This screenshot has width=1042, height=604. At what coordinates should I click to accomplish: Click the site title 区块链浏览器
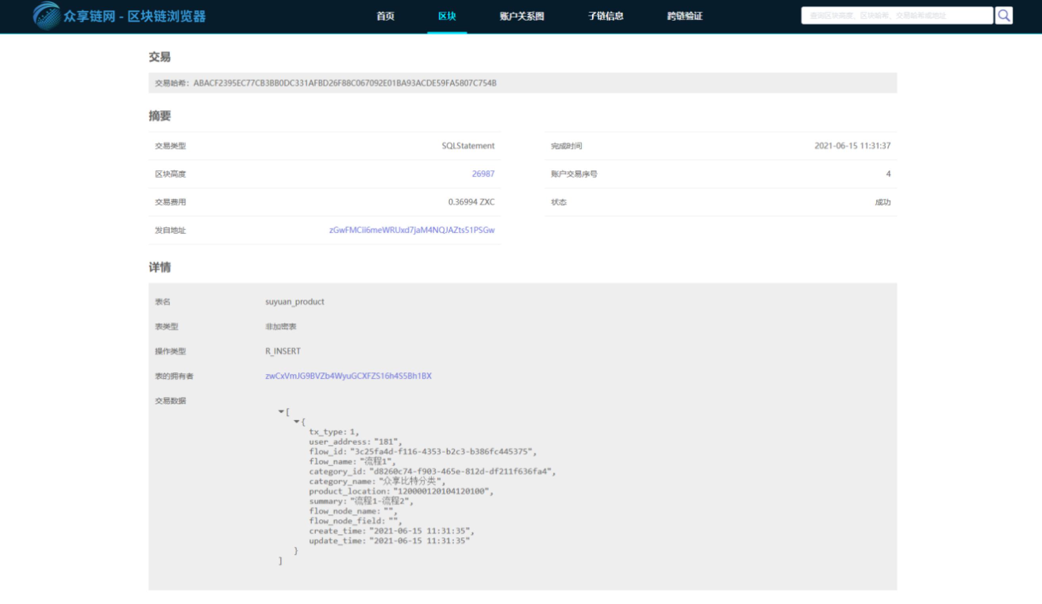pyautogui.click(x=167, y=17)
